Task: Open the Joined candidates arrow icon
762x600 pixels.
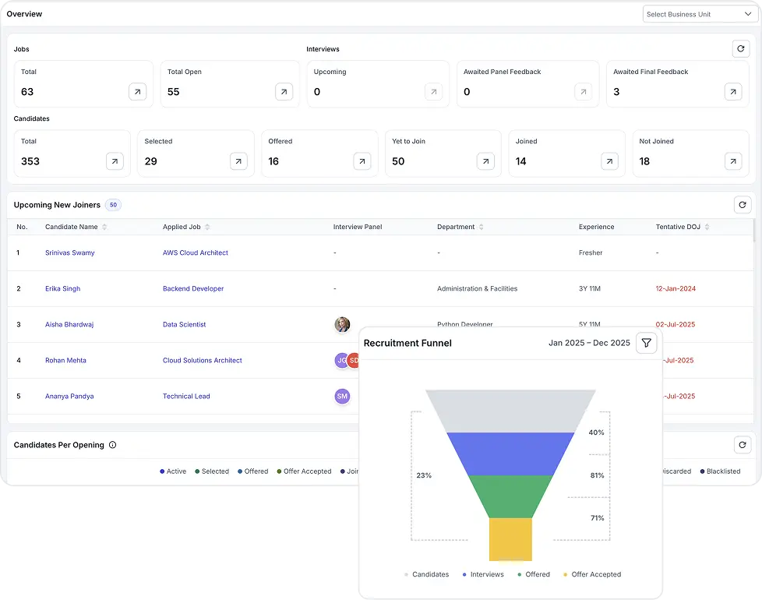Action: coord(609,161)
